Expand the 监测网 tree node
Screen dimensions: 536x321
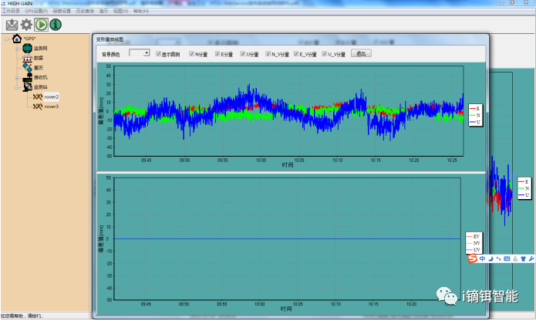point(17,48)
